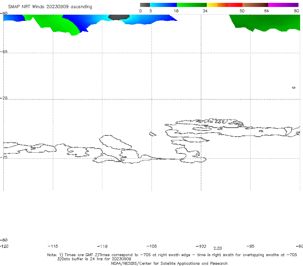The height and width of the screenshot is (266, 303).
Task: Click the gray segment of the color bar
Action: coord(145,5)
